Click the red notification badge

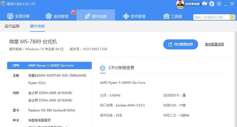click(73, 12)
